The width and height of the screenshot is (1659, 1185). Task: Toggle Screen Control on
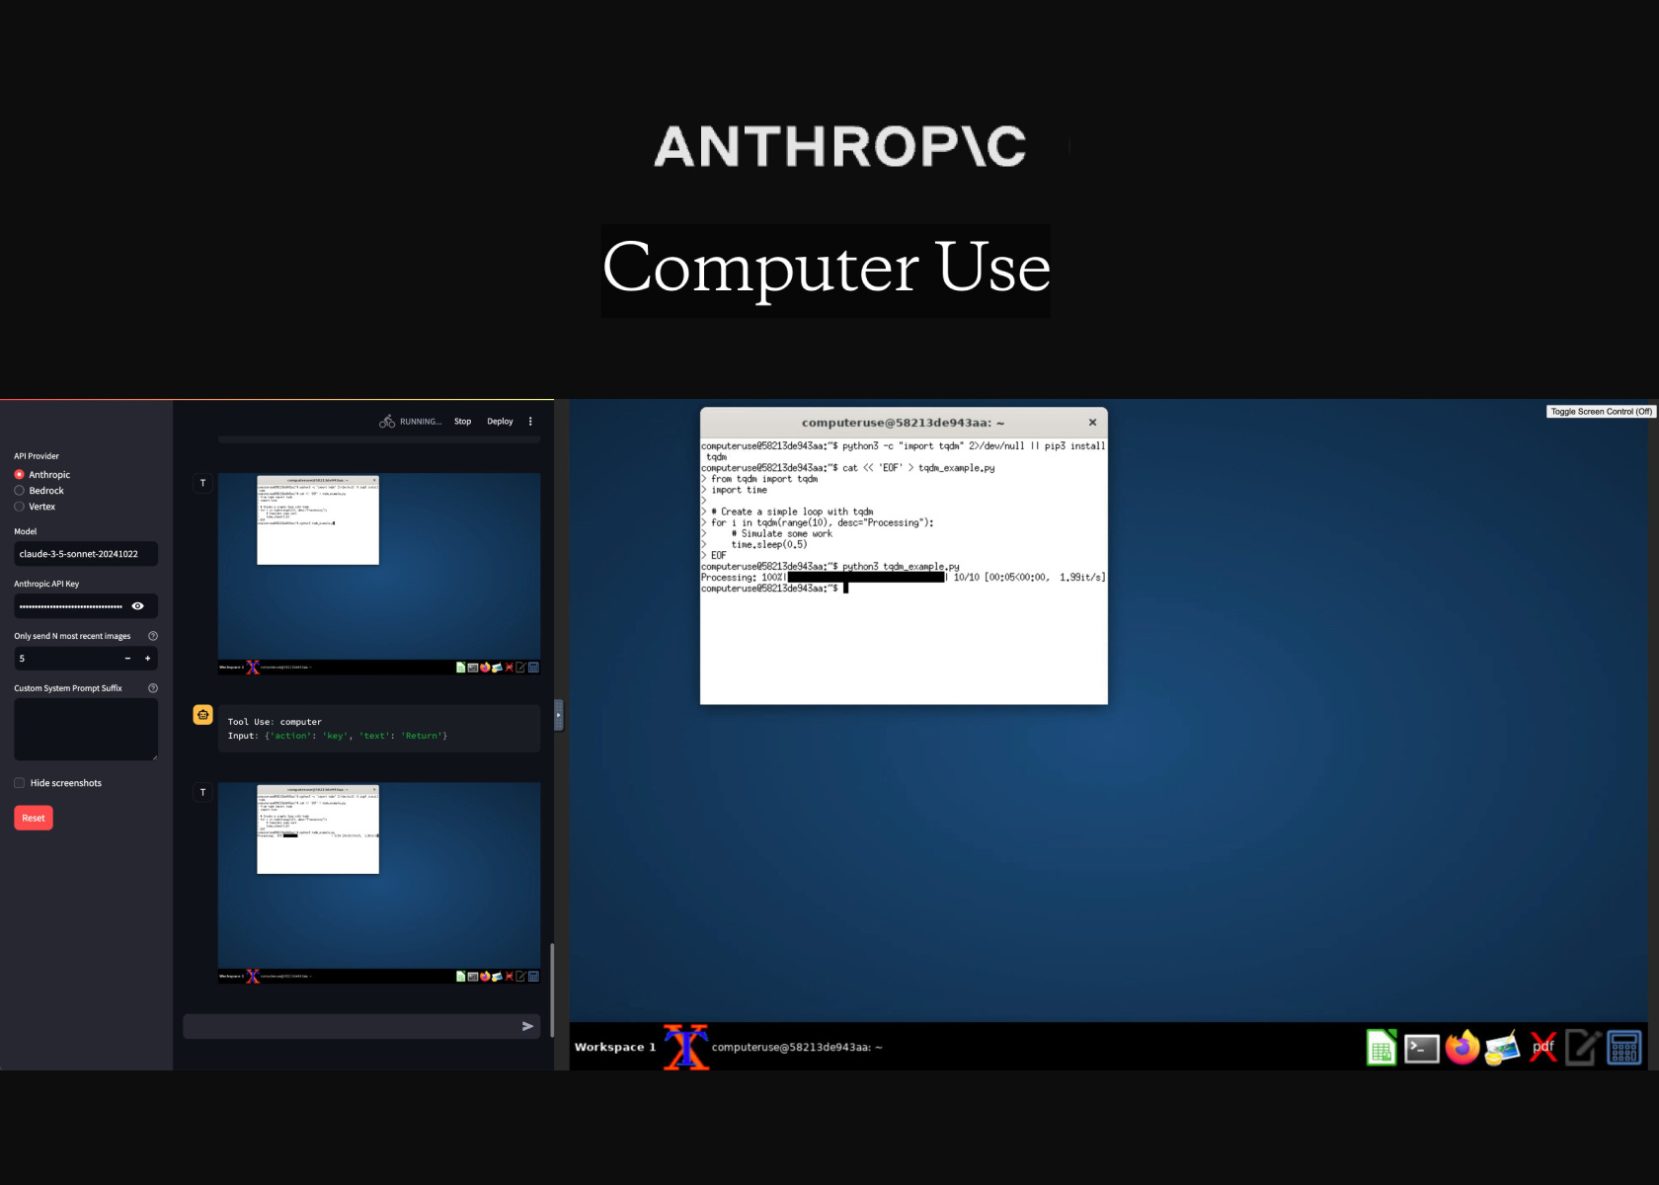1601,412
